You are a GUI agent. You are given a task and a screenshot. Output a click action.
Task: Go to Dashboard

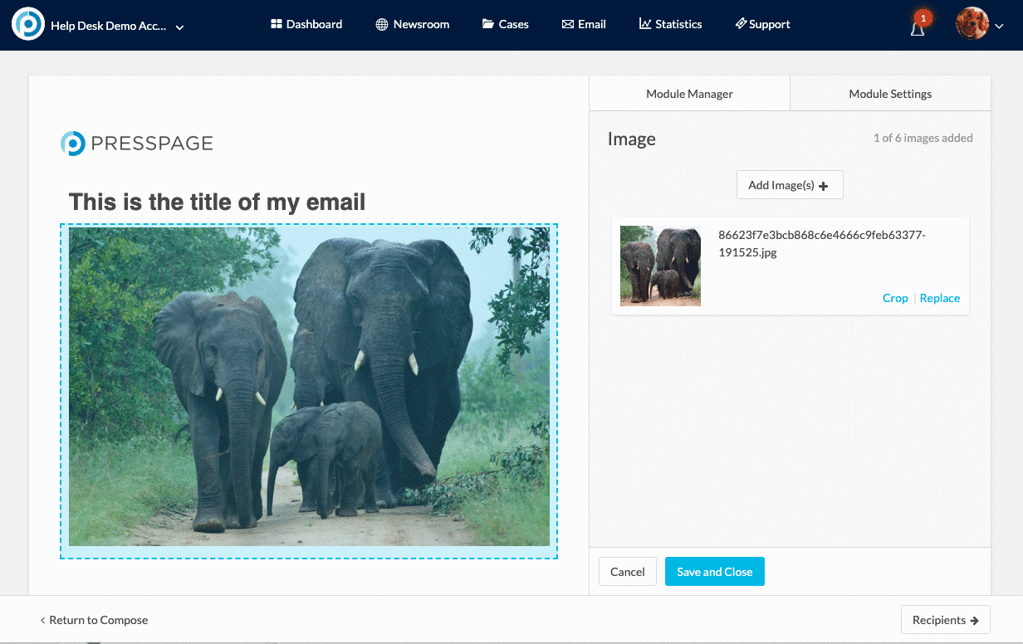306,24
